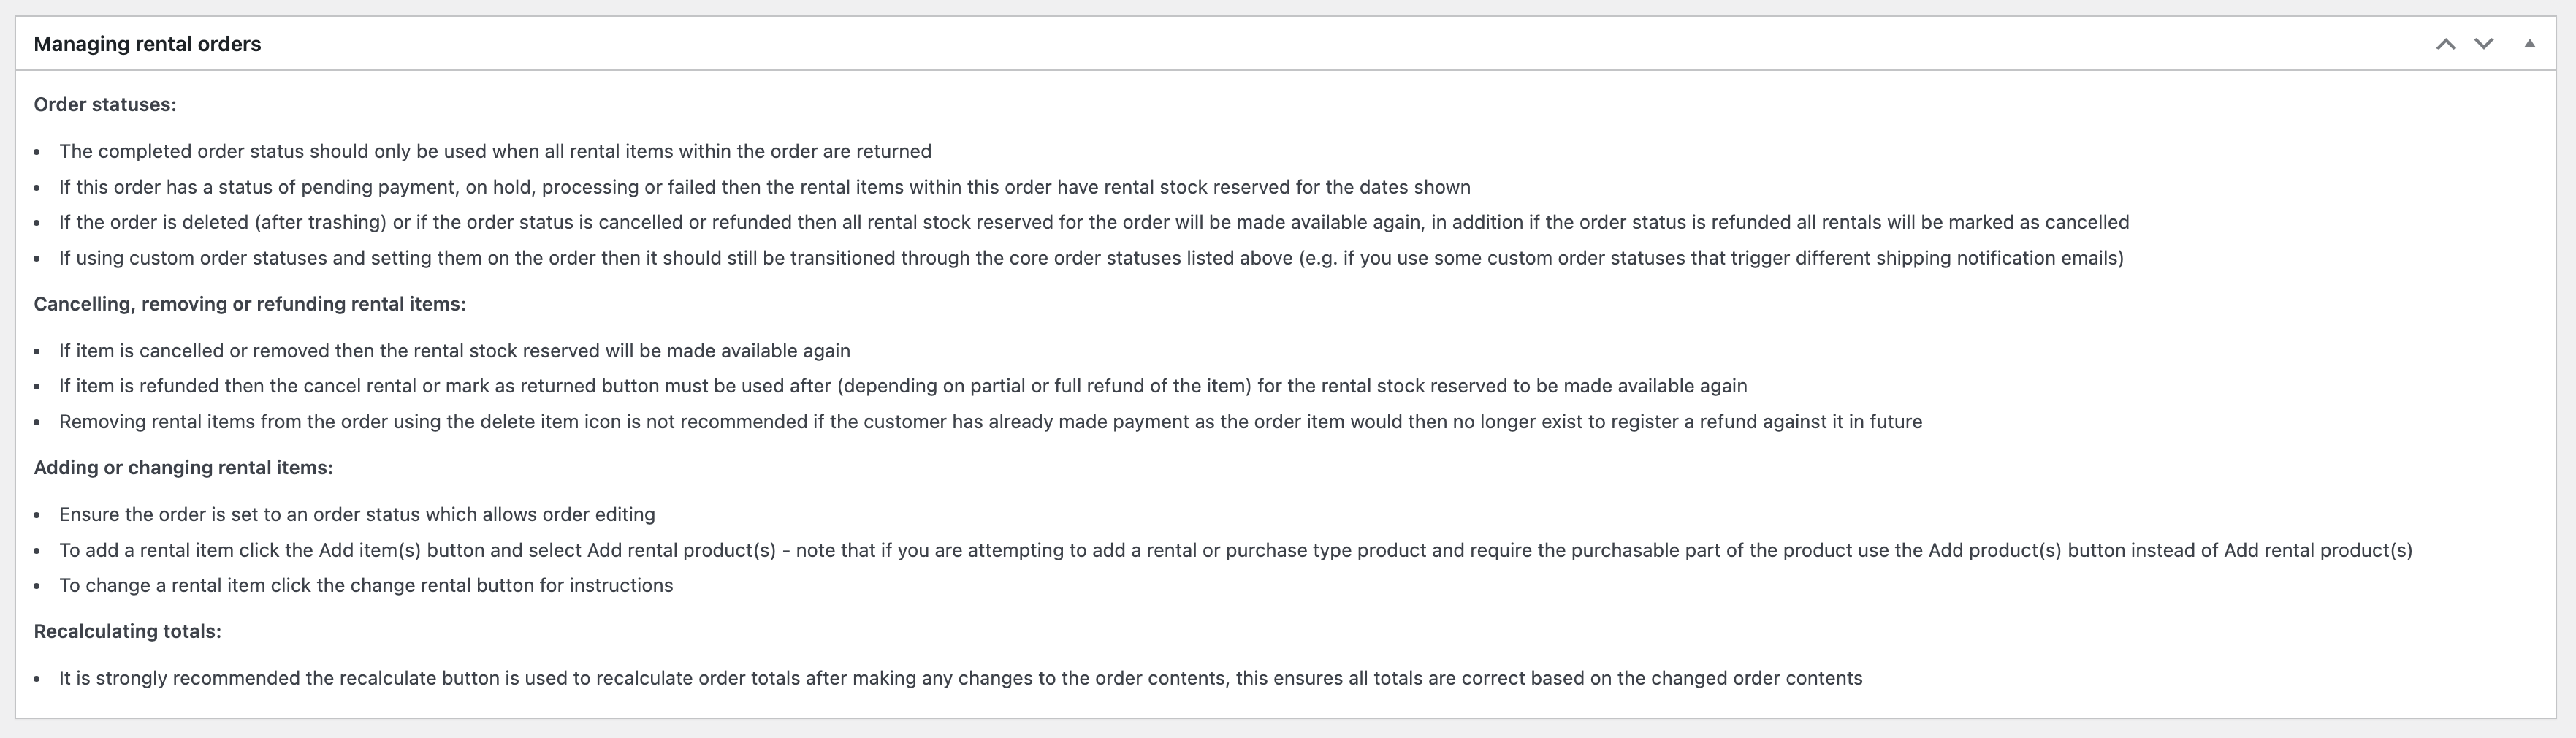This screenshot has height=738, width=2576.
Task: Click the custom order statuses bullet text
Action: coord(1090,258)
